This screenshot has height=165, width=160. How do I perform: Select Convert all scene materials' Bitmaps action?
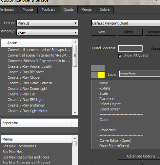(x=39, y=50)
